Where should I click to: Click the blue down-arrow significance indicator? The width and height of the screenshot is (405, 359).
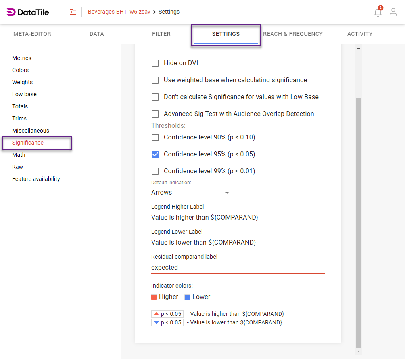(x=157, y=322)
